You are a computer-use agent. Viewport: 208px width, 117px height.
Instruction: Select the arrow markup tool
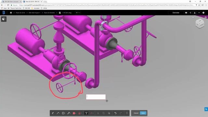[x=58, y=113]
